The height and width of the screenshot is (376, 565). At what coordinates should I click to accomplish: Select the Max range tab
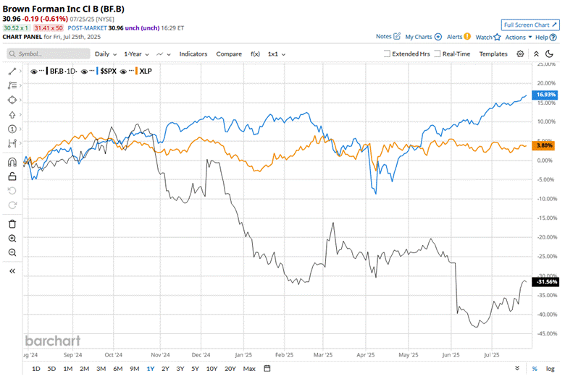click(249, 369)
